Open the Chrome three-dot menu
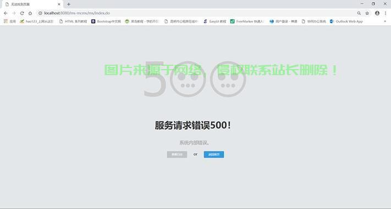 (385, 13)
